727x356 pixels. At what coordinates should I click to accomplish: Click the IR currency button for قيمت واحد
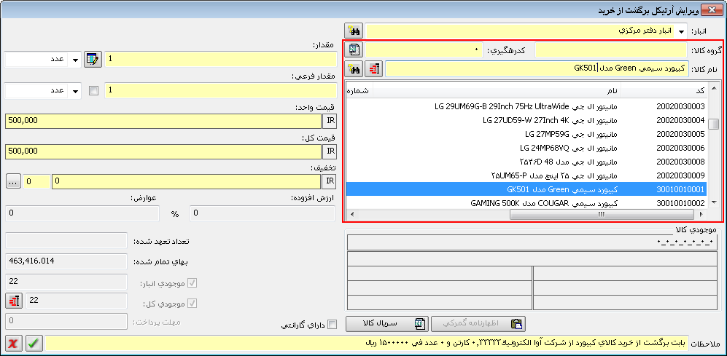[x=330, y=121]
